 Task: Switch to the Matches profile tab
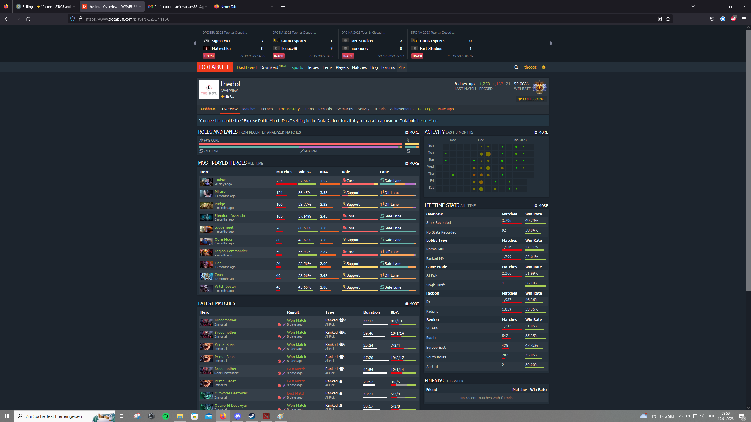(249, 109)
